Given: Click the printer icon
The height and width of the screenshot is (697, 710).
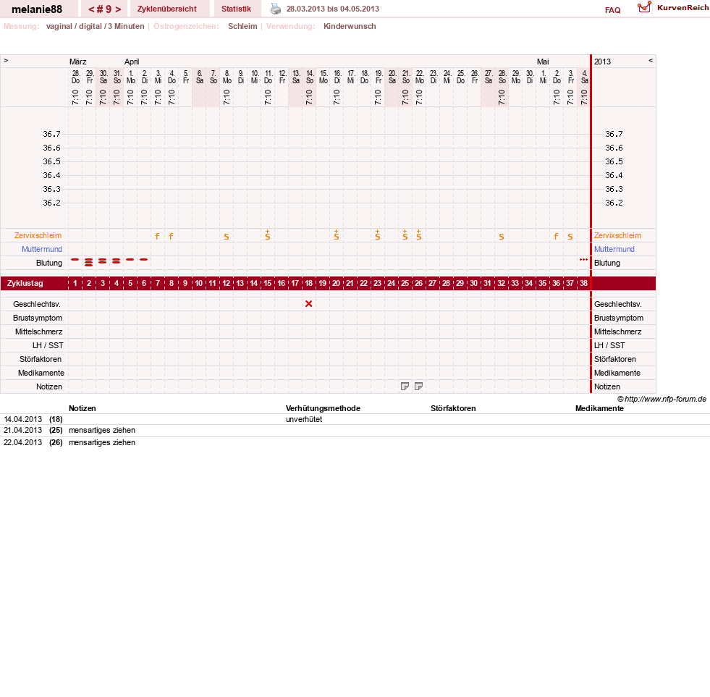Looking at the screenshot, I should (x=275, y=9).
